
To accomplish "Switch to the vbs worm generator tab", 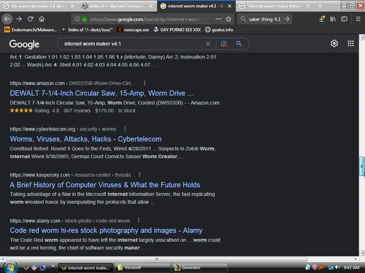I will pyautogui.click(x=38, y=6).
